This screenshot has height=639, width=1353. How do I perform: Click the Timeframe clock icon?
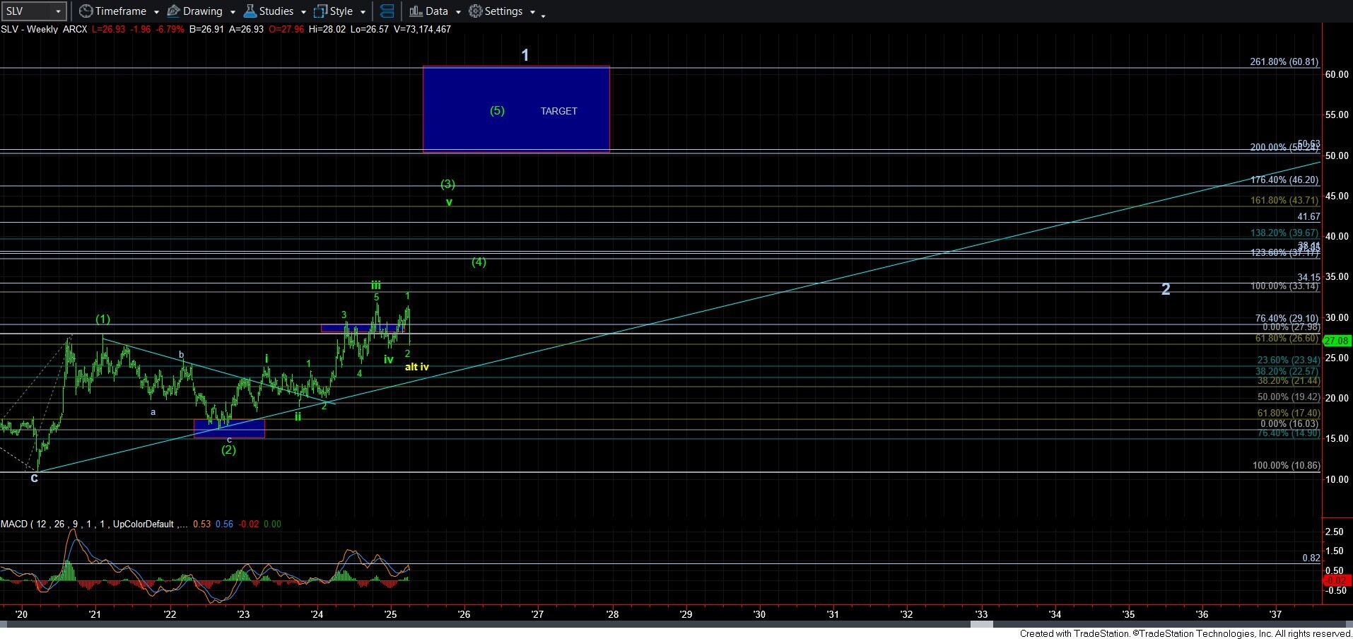pos(86,11)
